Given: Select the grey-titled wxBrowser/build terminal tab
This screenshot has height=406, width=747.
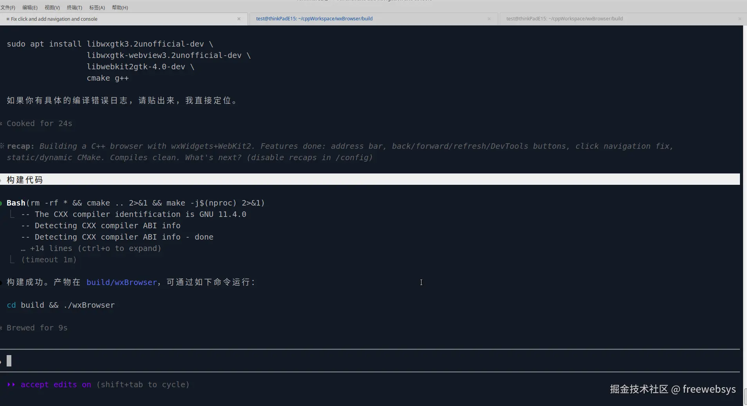Looking at the screenshot, I should [623, 19].
